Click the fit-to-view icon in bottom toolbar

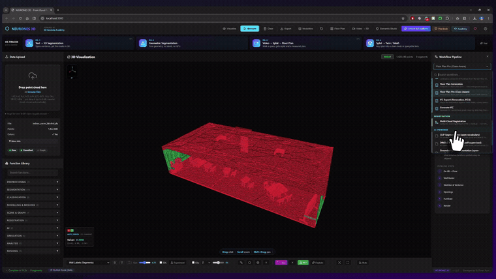pyautogui.click(x=339, y=263)
